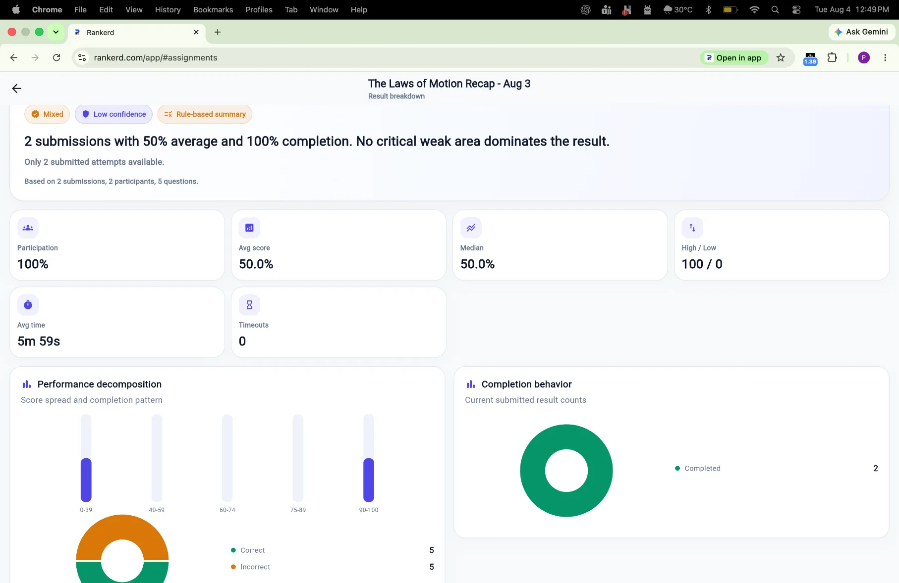
Task: Click the Low confidence badge
Action: click(113, 114)
